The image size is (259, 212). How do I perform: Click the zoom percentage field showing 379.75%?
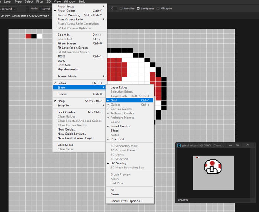[x=183, y=200]
